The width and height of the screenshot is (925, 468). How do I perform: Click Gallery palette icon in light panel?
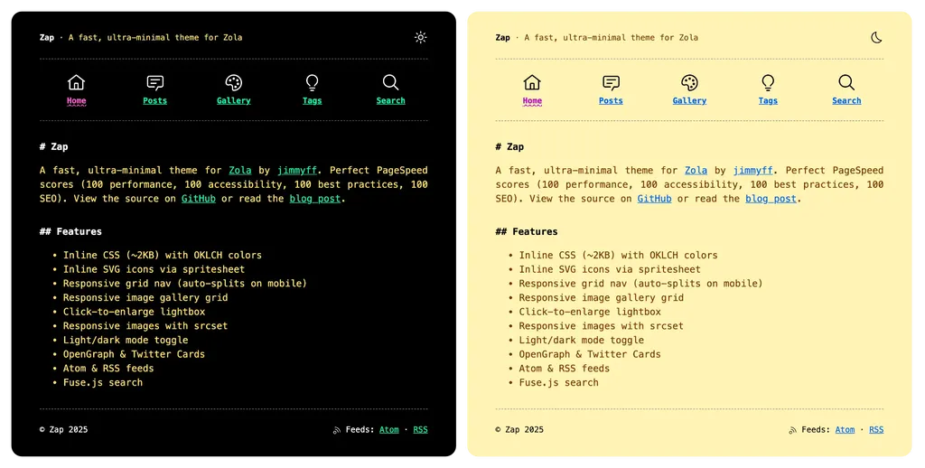[689, 82]
